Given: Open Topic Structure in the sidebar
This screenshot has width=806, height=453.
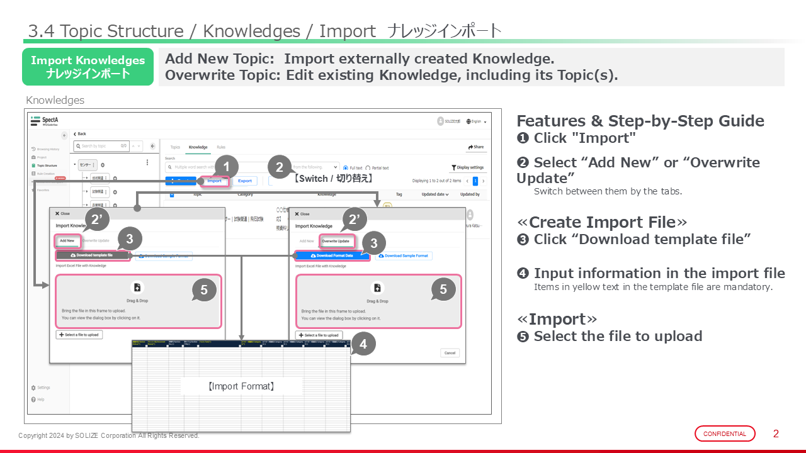Looking at the screenshot, I should (x=46, y=165).
